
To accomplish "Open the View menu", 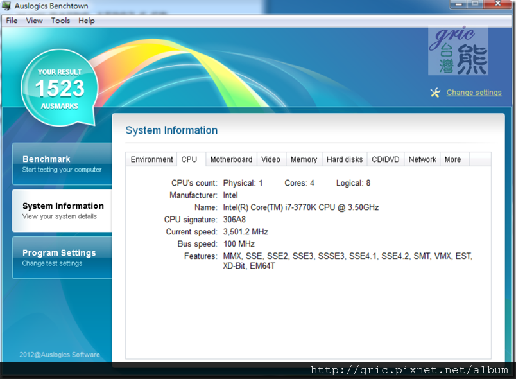I will point(34,21).
